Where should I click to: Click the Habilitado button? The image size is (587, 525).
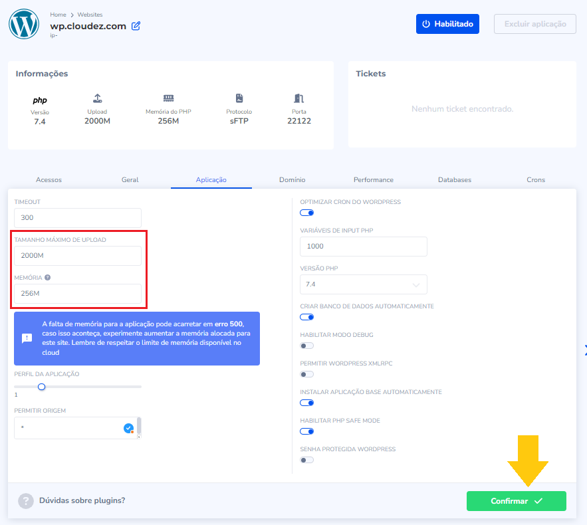pyautogui.click(x=447, y=24)
